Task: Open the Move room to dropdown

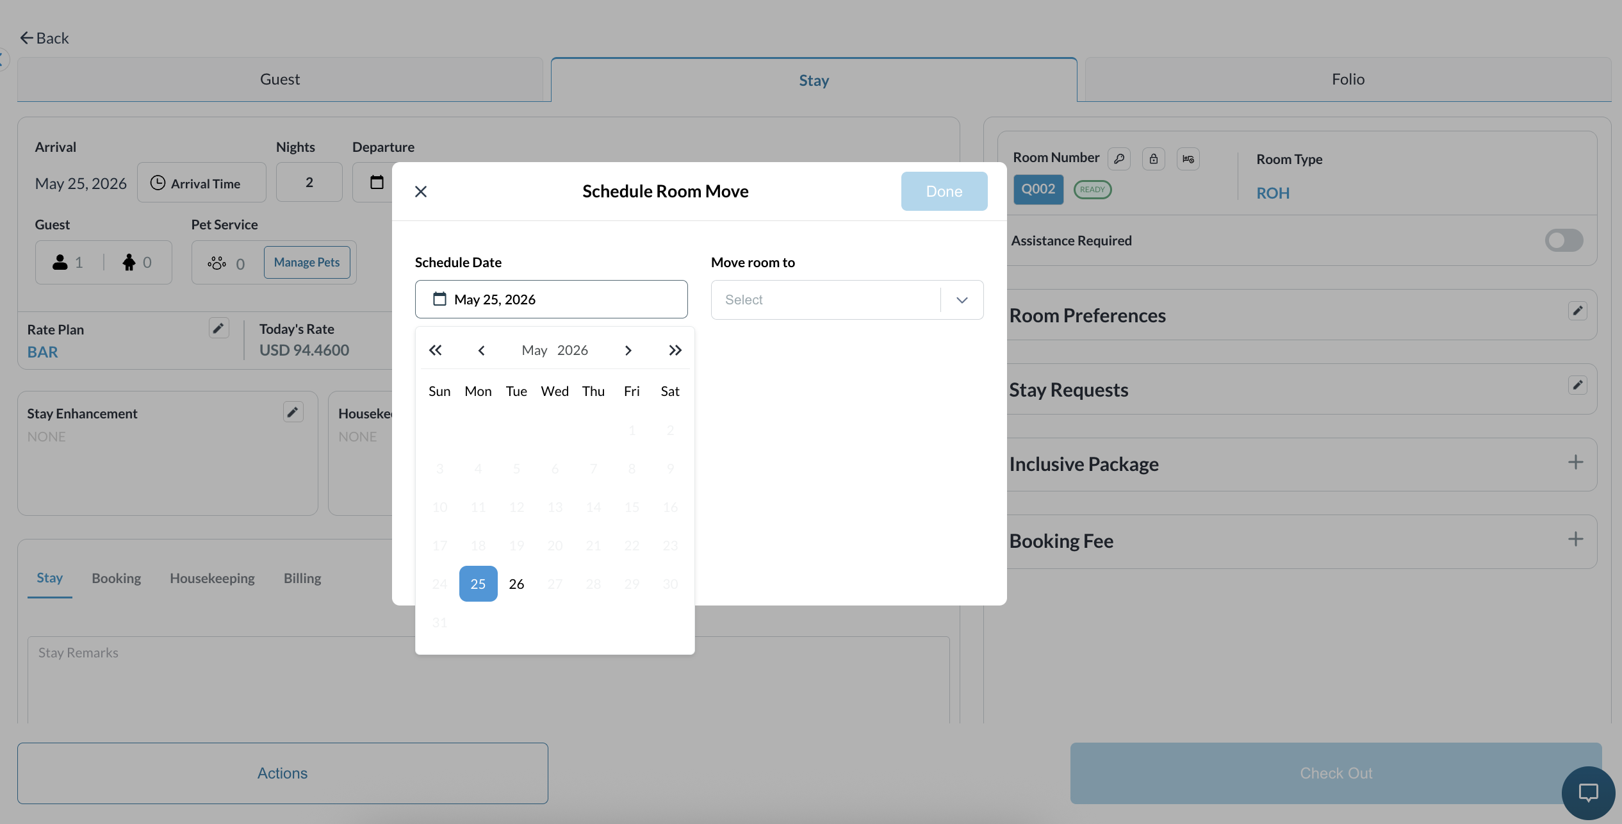Action: coord(848,300)
